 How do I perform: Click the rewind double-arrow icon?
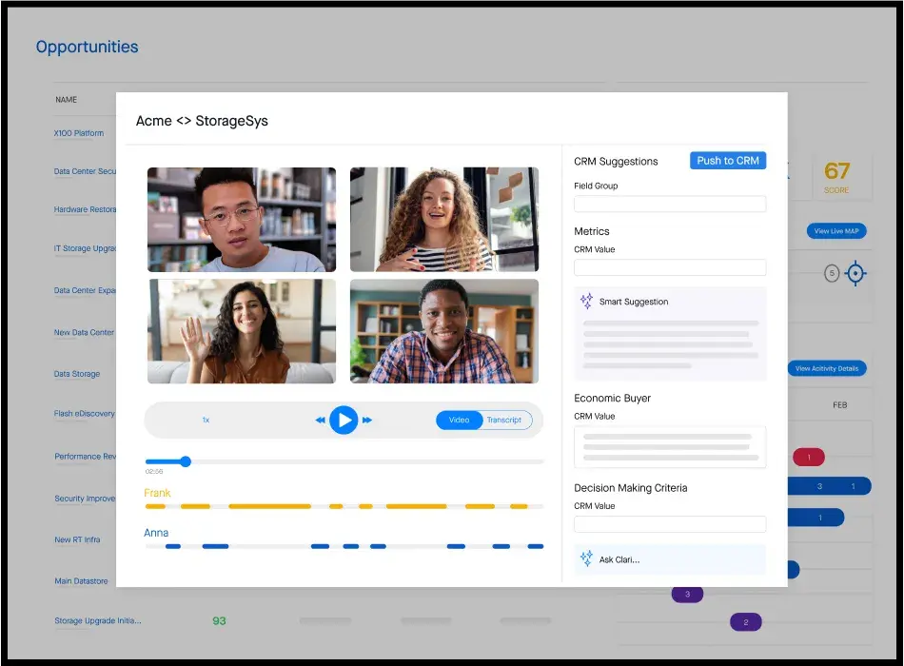pyautogui.click(x=321, y=420)
